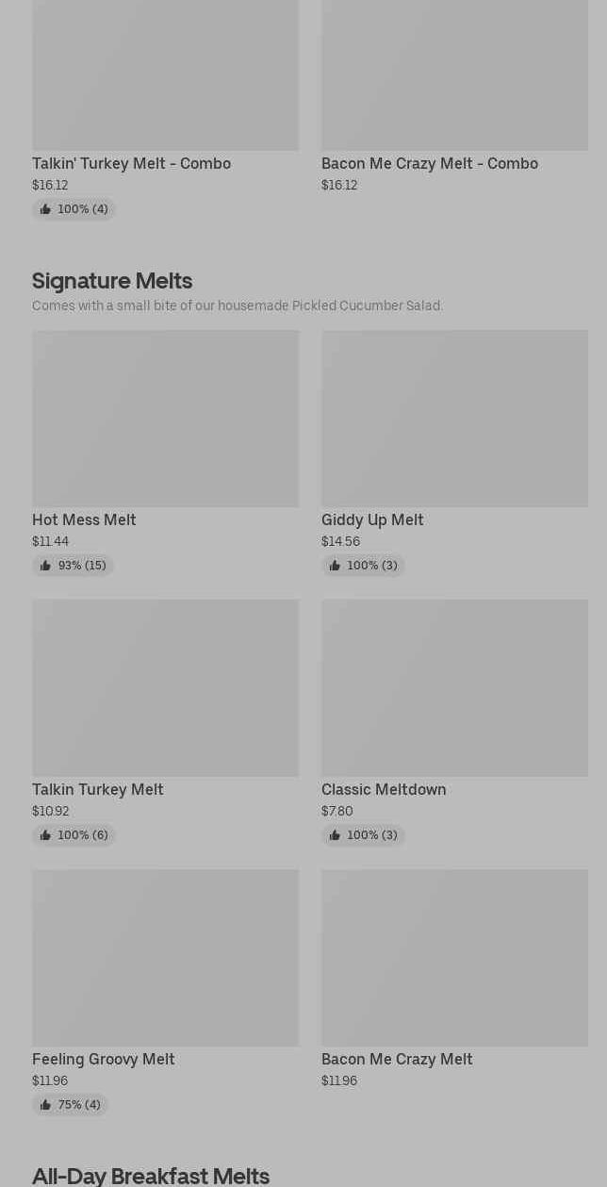
Task: Select the Classic Meltdown image
Action: 454,688
